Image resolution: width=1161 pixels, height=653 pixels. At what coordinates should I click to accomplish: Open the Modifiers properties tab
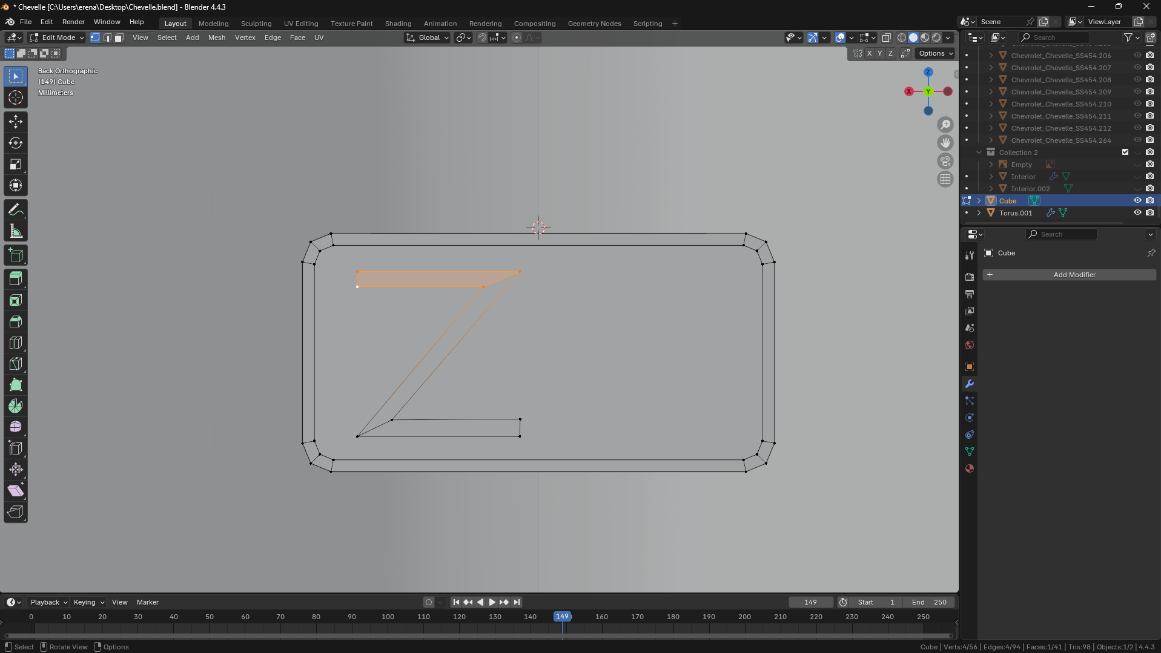[x=970, y=384]
